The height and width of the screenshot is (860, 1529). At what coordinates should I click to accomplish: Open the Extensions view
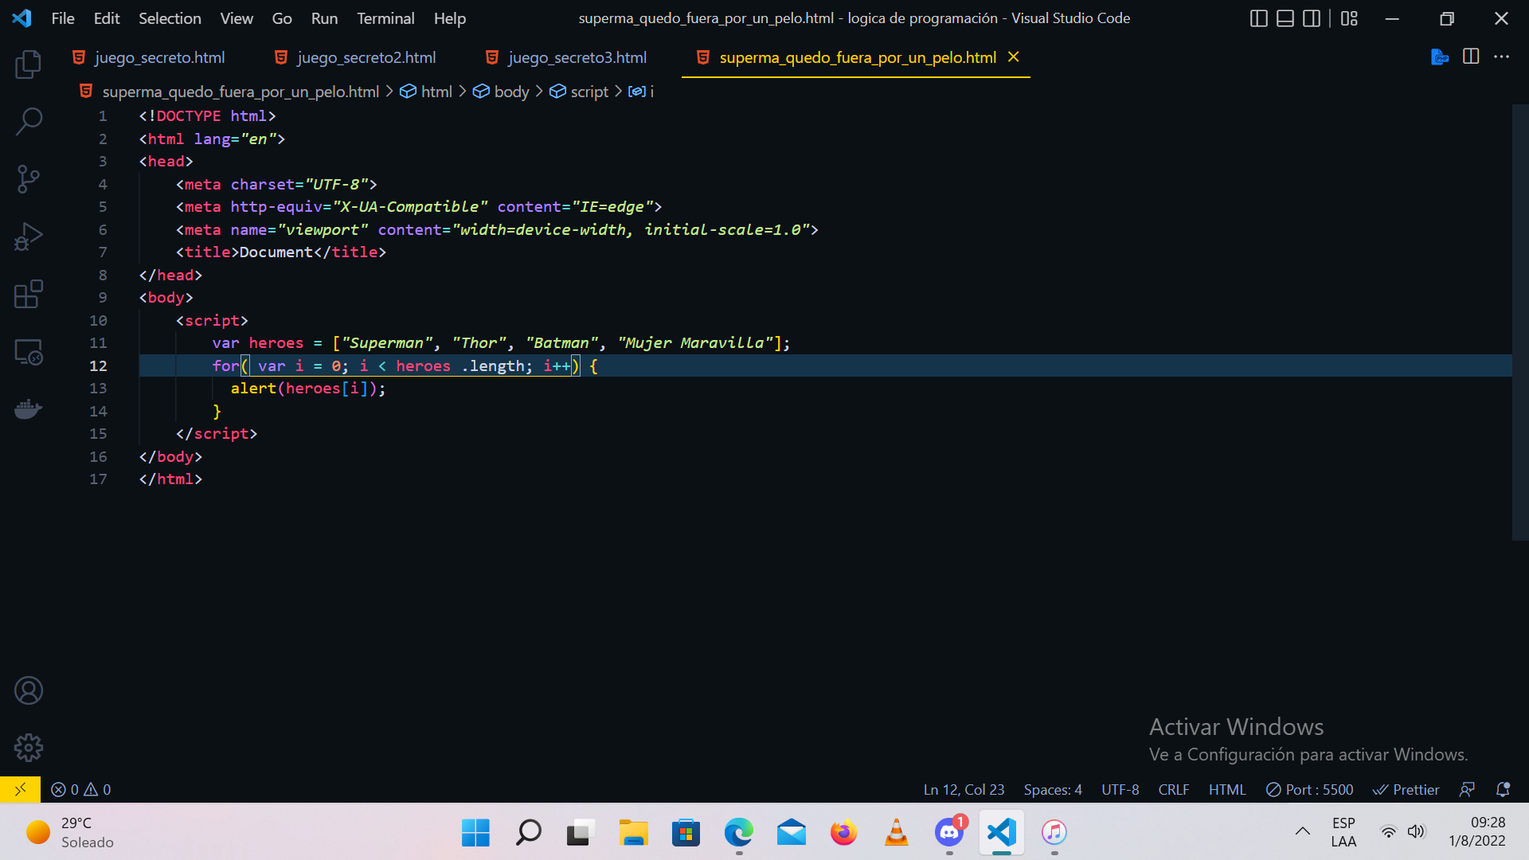pos(29,294)
